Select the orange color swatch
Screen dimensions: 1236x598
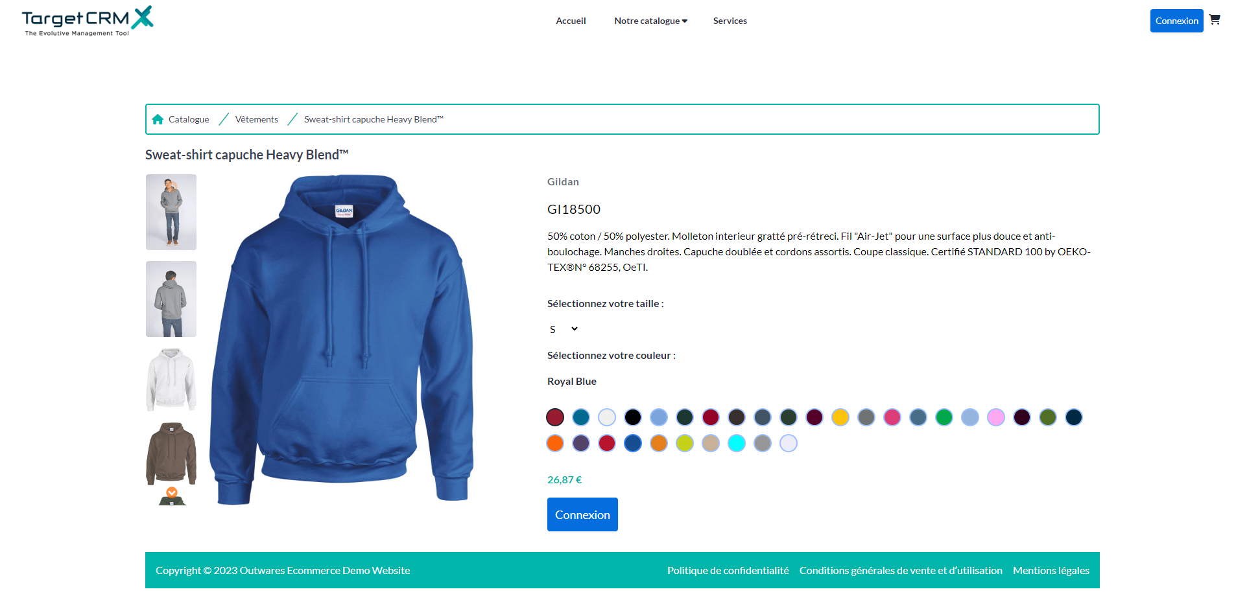(555, 443)
